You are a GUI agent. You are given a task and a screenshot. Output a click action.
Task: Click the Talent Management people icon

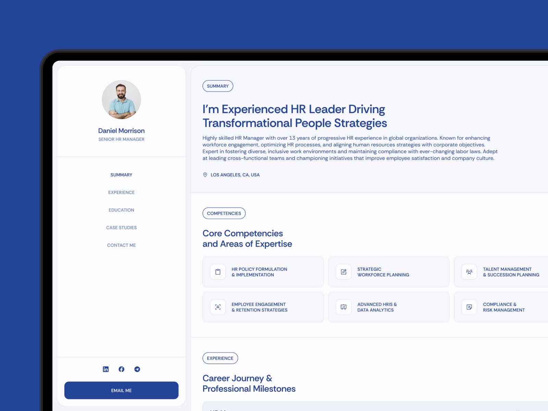469,272
